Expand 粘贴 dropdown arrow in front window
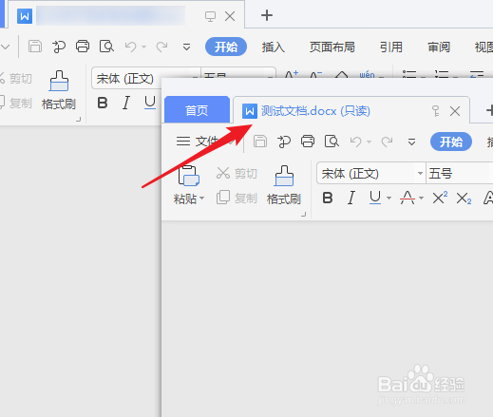Viewport: 493px width, 417px height. [202, 199]
